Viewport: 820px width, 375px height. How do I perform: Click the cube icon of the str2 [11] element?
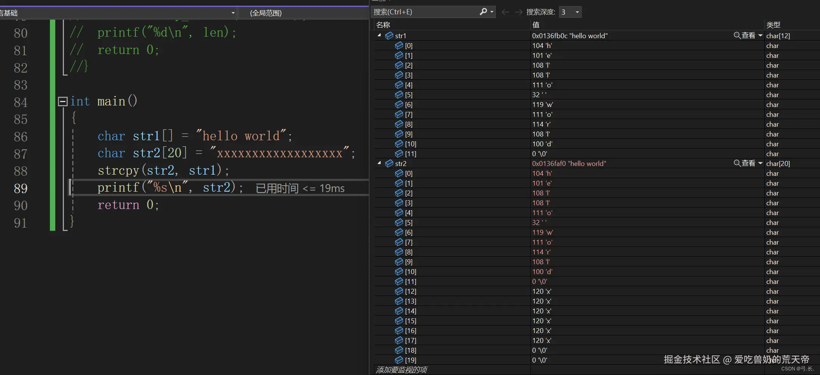399,281
